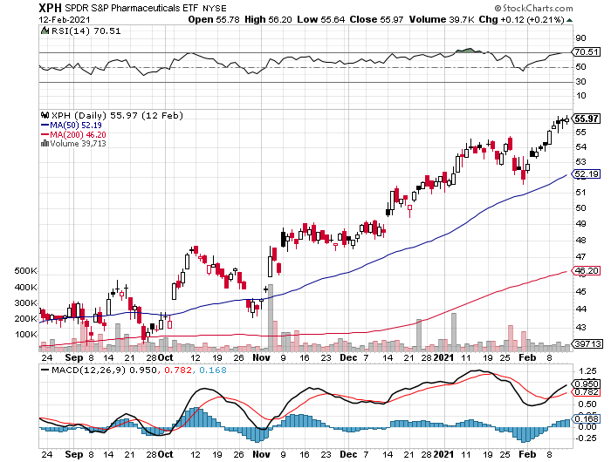Viewport: 611px width, 462px height.
Task: Click 2021 on the MACD panel date axis
Action: tap(443, 454)
